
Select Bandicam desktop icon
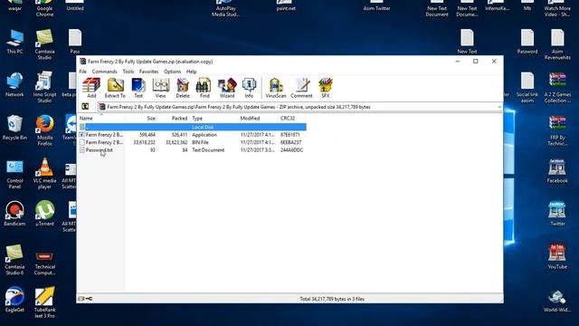(14, 214)
